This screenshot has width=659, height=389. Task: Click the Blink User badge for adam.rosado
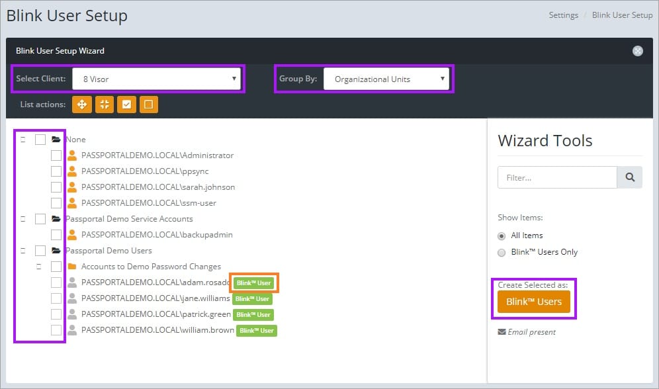[x=253, y=283]
